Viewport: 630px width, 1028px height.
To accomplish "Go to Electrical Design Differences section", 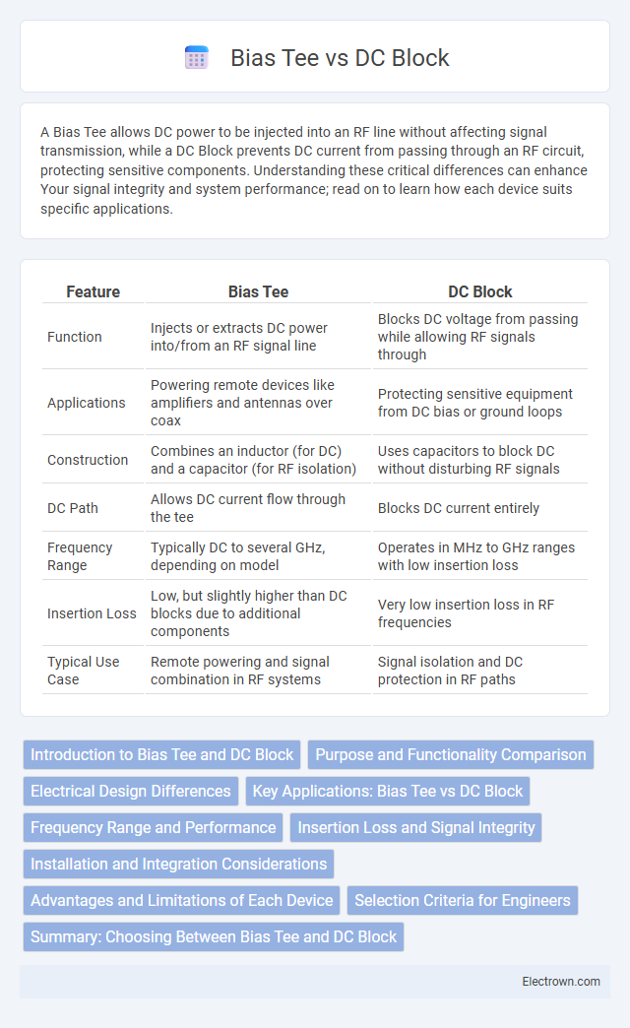I will point(131,792).
